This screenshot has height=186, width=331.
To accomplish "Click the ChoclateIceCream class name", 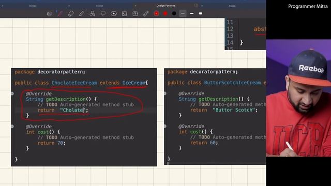I will 74,83.
